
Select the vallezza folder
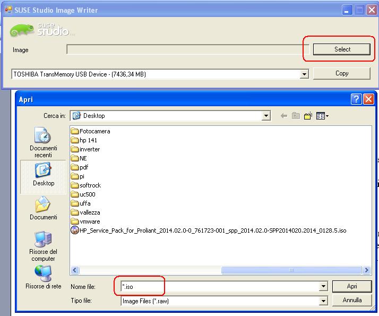click(85, 212)
